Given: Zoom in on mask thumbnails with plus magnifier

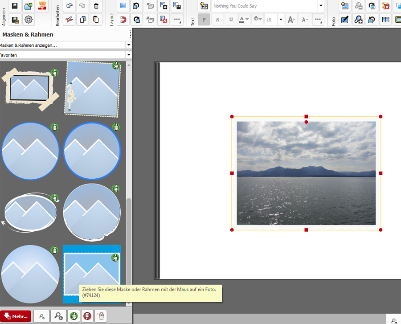Looking at the screenshot, I should pos(58,316).
